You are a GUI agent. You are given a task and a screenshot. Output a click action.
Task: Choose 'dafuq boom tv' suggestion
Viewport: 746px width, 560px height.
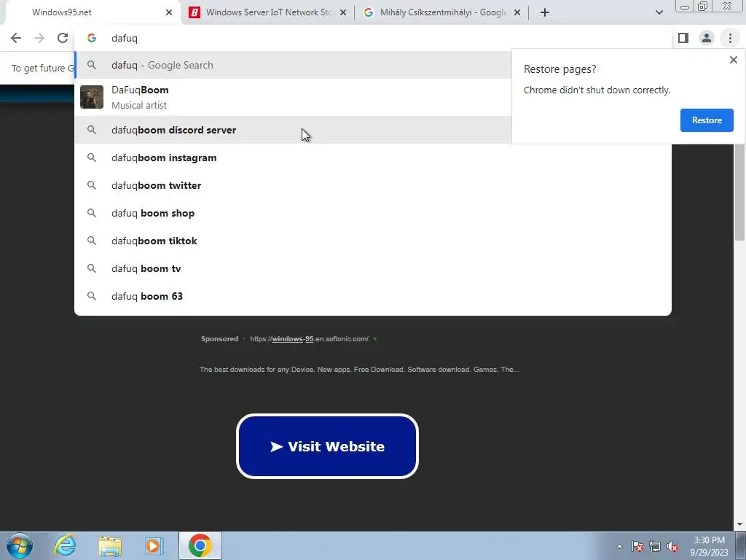[373, 268]
